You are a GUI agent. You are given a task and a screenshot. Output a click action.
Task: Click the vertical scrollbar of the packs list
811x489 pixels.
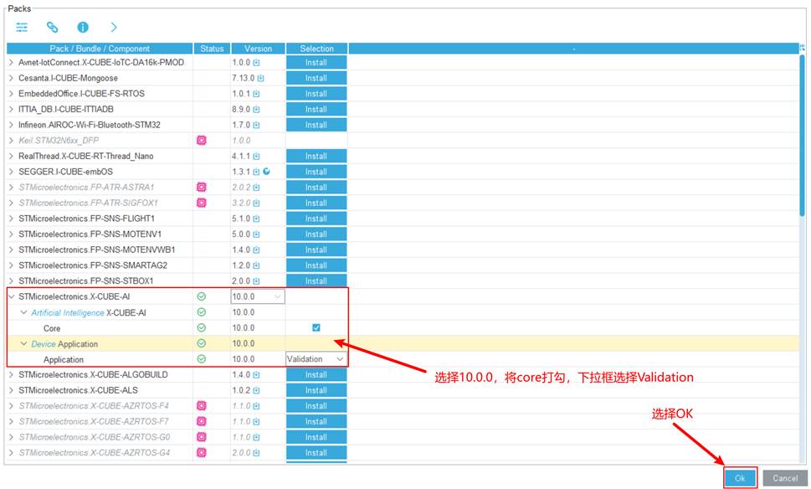[802, 135]
